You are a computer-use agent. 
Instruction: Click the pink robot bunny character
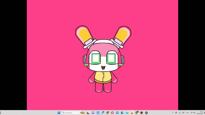point(103,59)
